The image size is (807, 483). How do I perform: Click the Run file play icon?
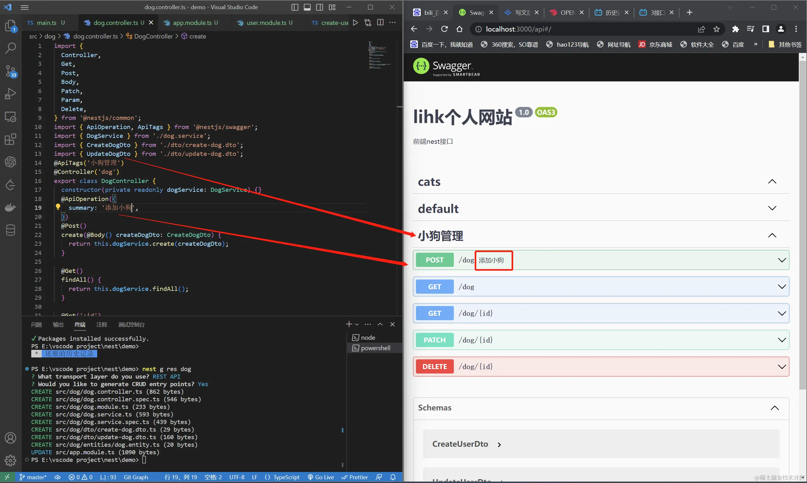pos(355,22)
